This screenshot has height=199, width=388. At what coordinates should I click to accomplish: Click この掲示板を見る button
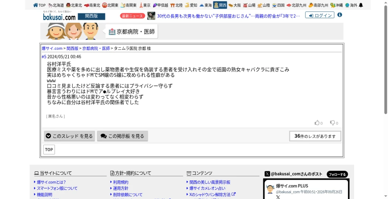[122, 136]
